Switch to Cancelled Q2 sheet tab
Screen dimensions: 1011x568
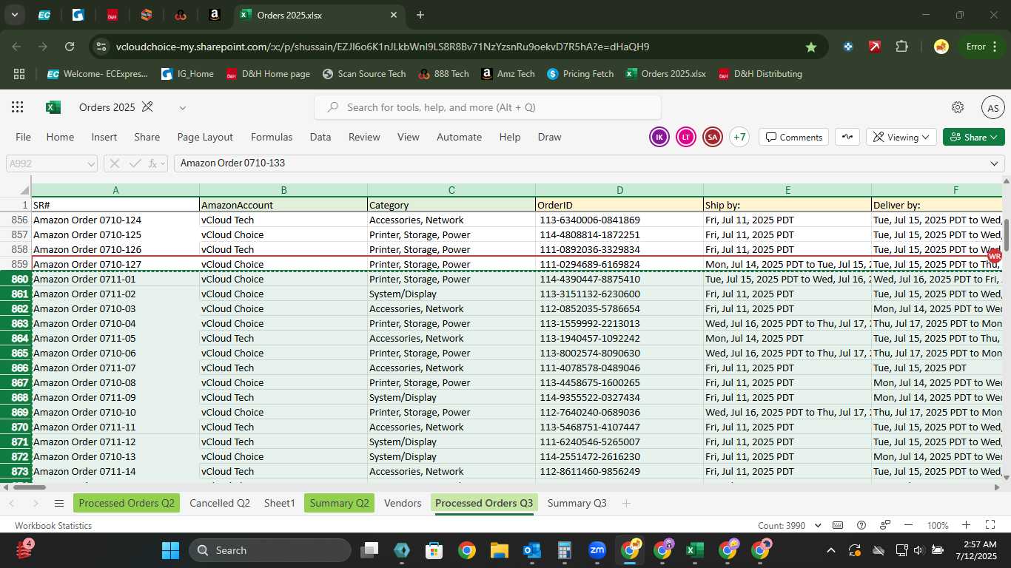[x=220, y=503]
